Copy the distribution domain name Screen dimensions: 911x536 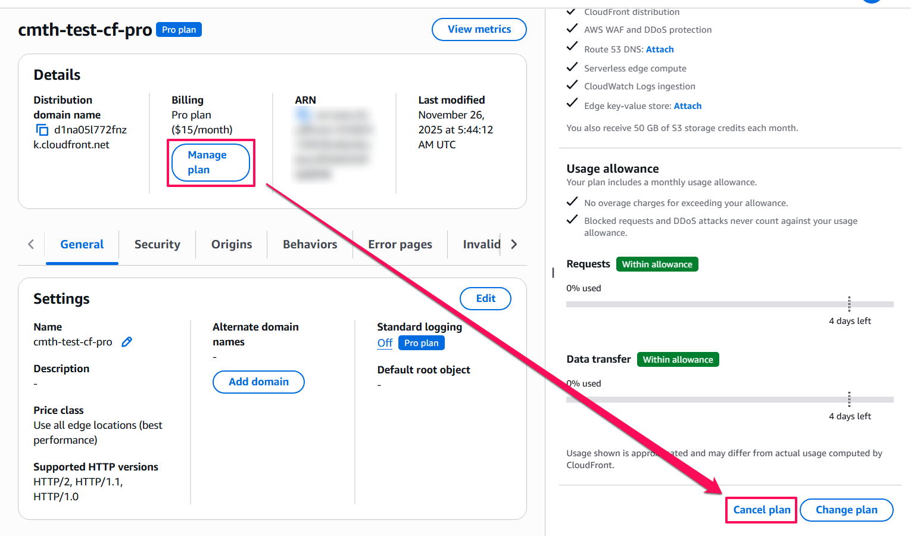(x=42, y=130)
